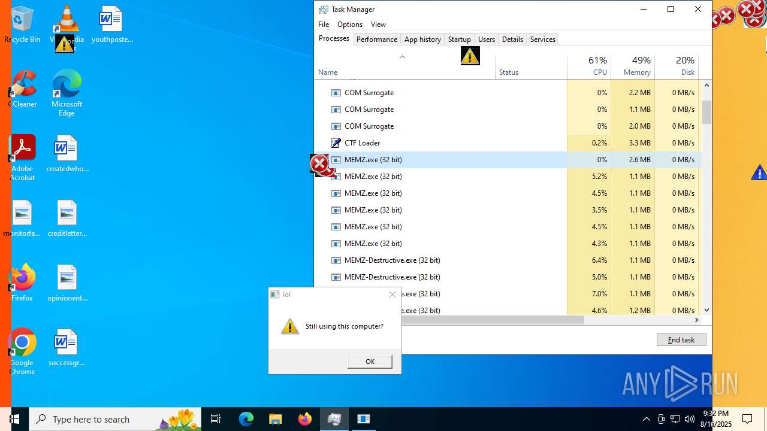
Task: Select the COM Surrogate row using 2.2 MB
Action: point(507,93)
